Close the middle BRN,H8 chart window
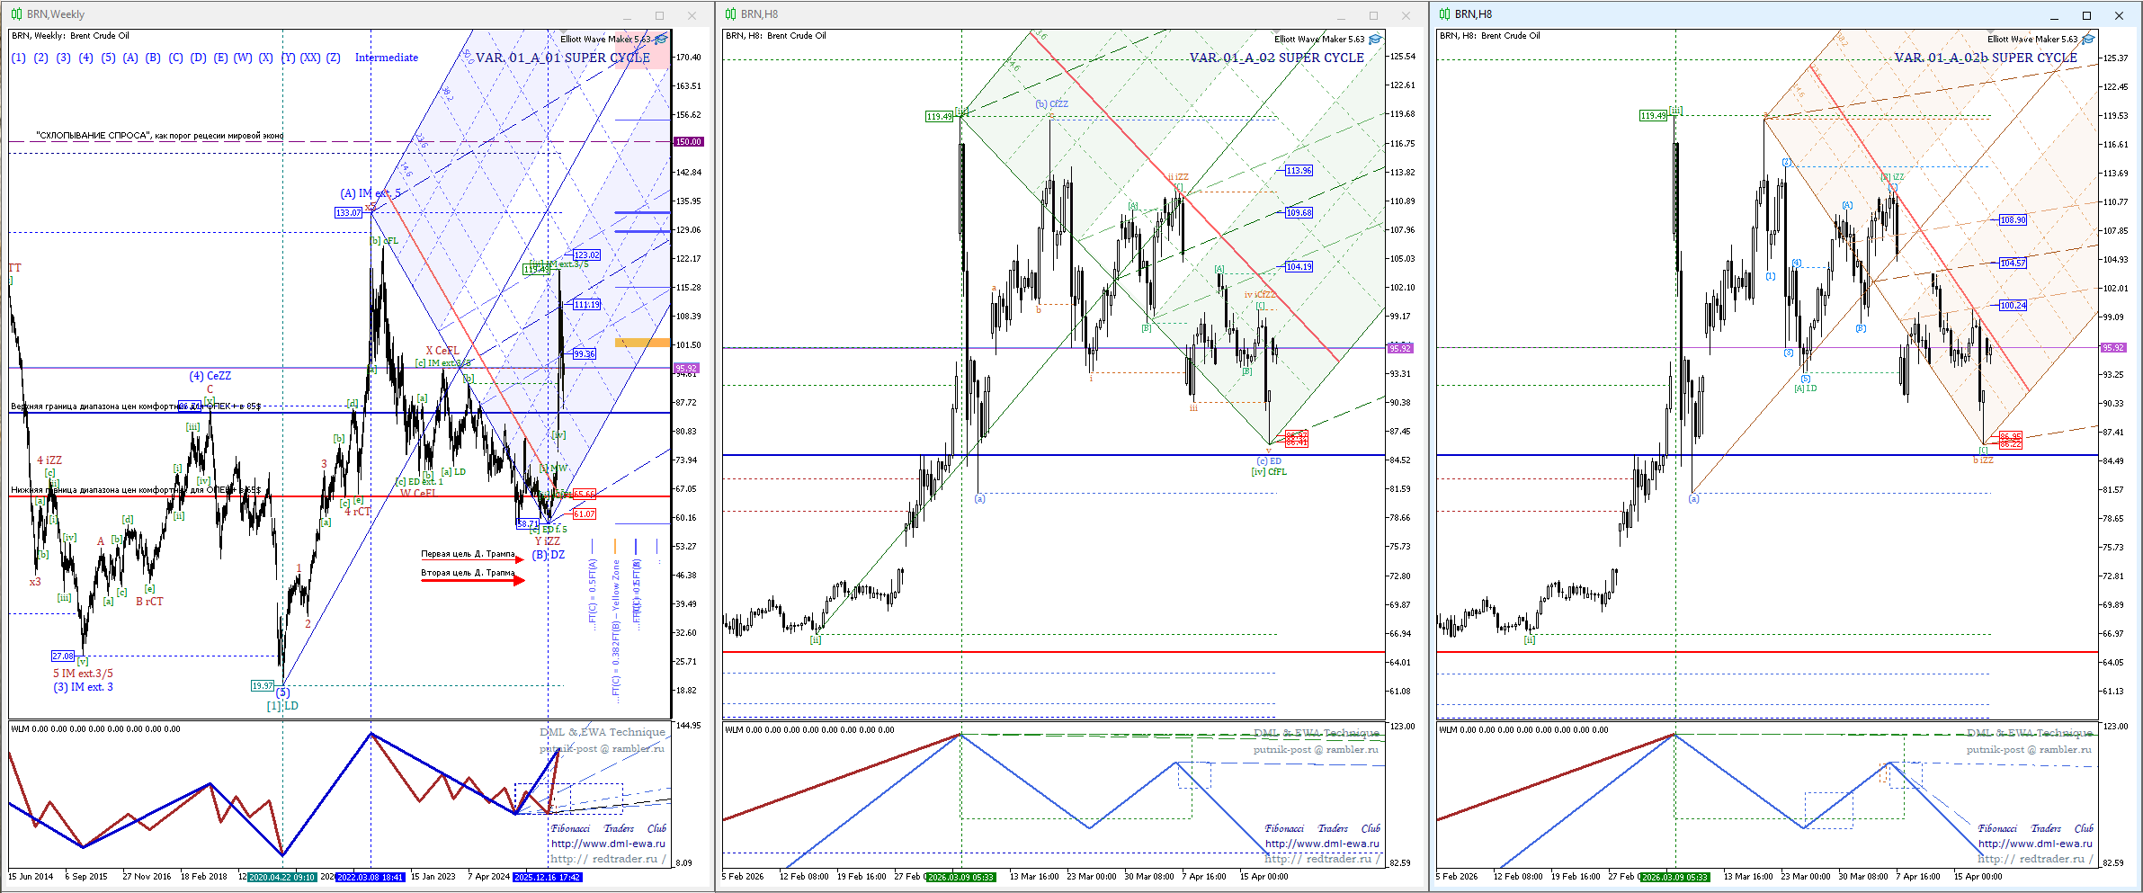 coord(1406,15)
